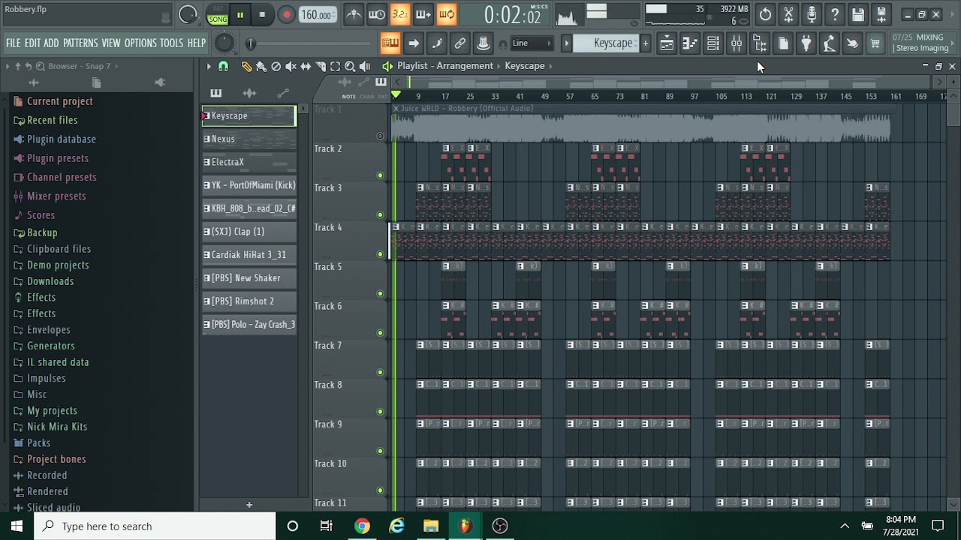Select the Cardiak HiHat 3_31 pattern
This screenshot has width=961, height=540.
click(249, 255)
